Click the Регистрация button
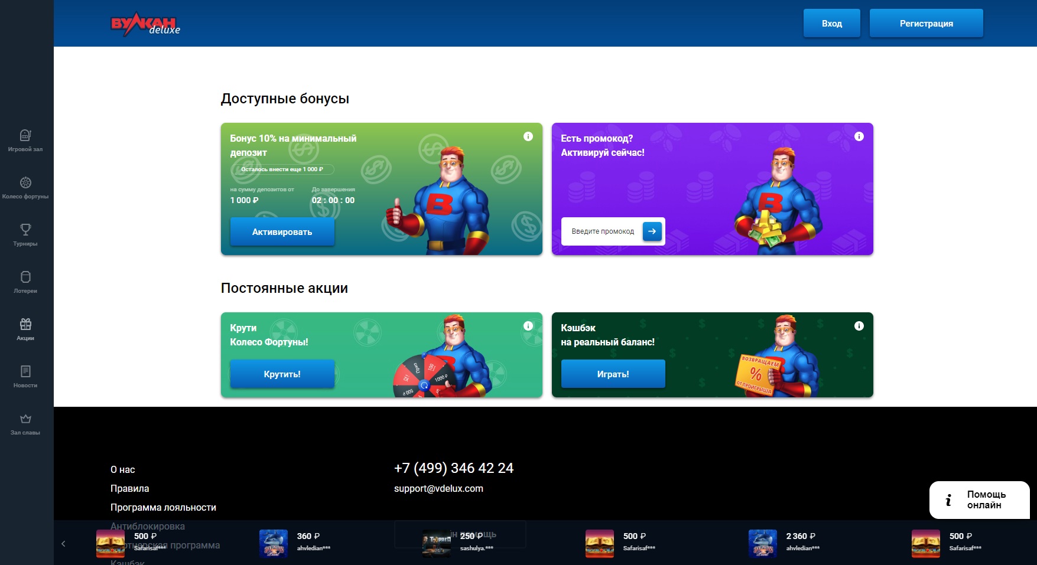1037x565 pixels. tap(926, 24)
